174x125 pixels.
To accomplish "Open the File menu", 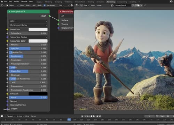I will 6,1.
